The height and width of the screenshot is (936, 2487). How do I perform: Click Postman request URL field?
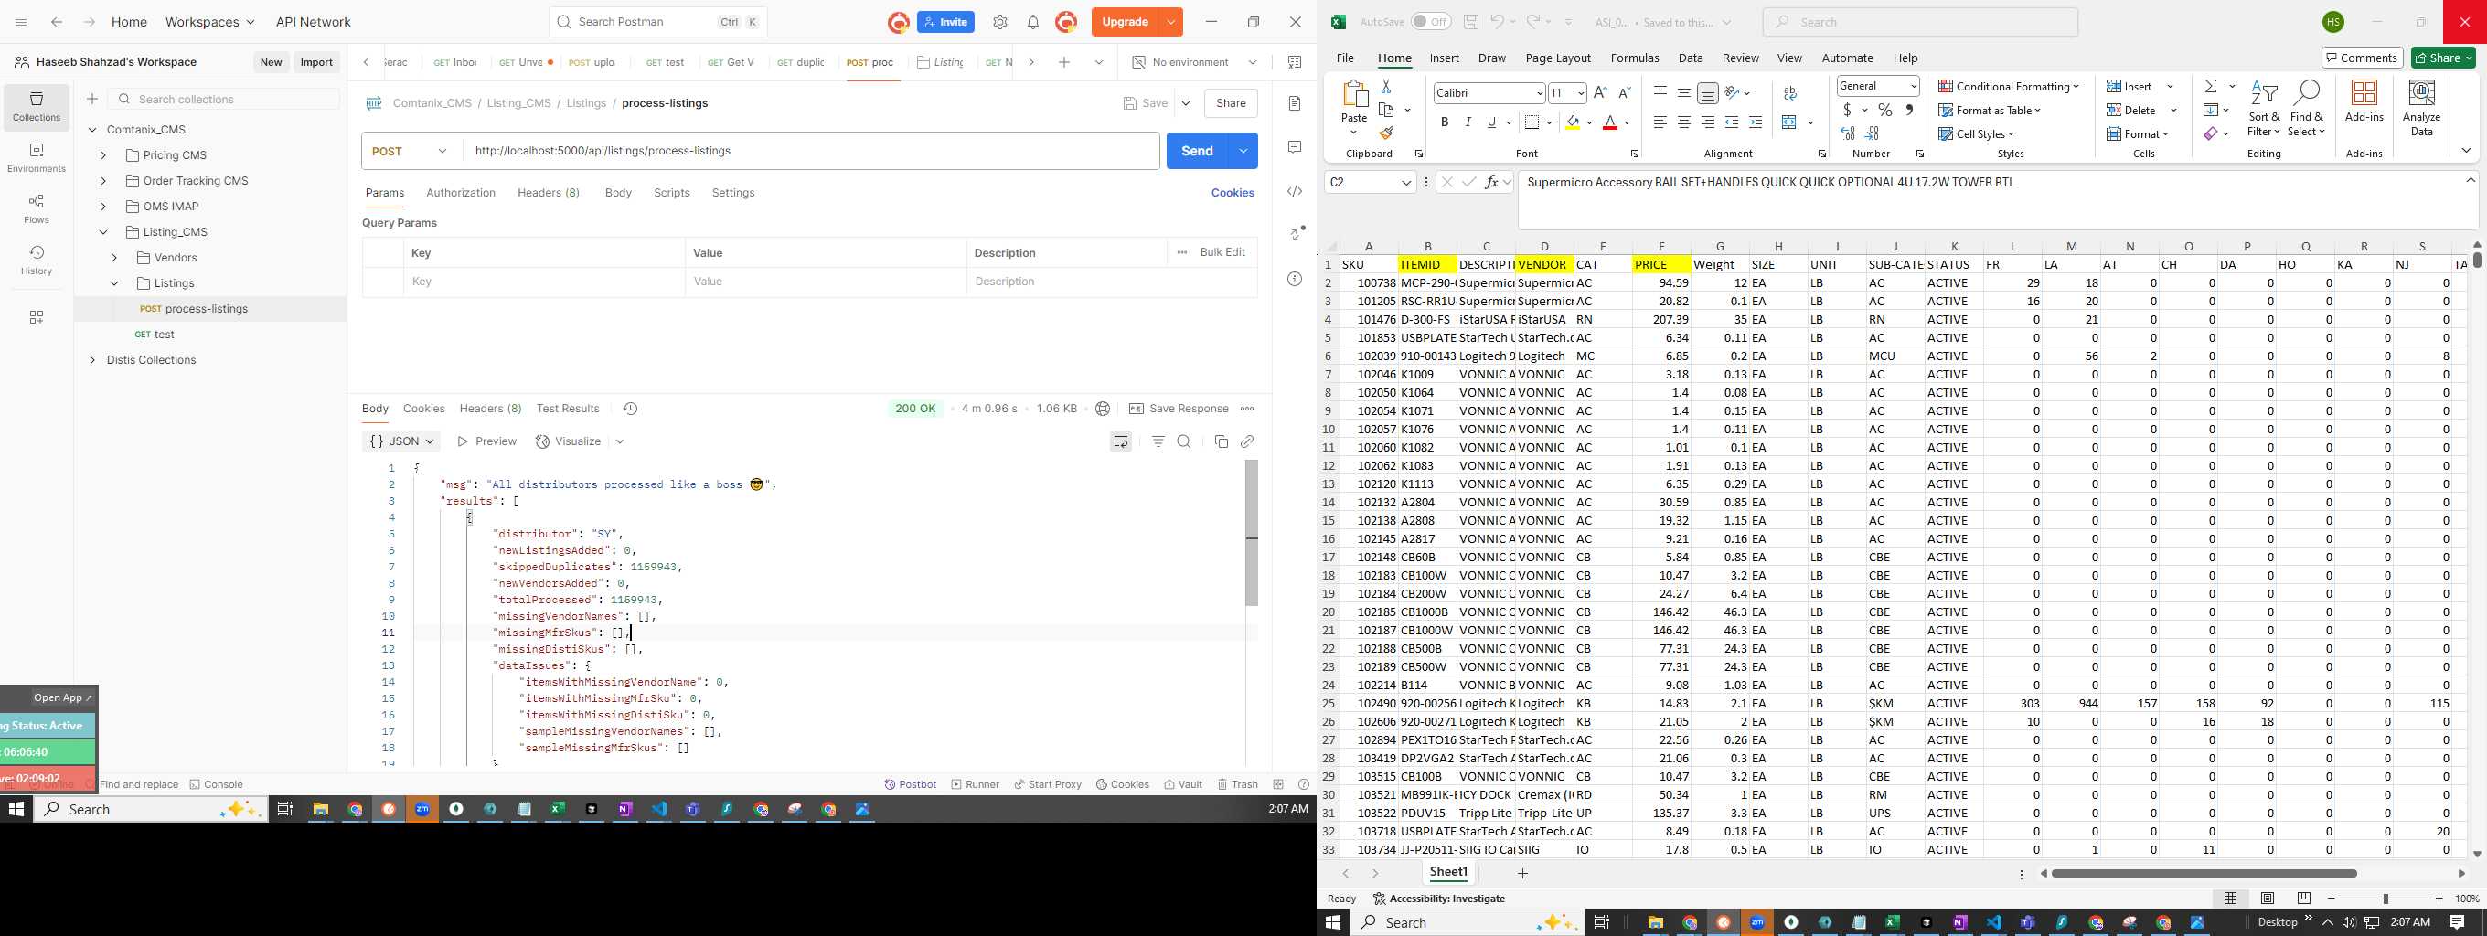click(x=811, y=151)
